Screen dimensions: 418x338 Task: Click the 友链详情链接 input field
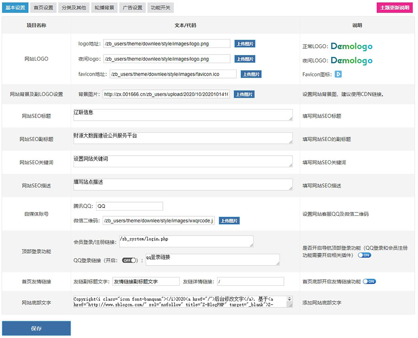tap(250, 282)
